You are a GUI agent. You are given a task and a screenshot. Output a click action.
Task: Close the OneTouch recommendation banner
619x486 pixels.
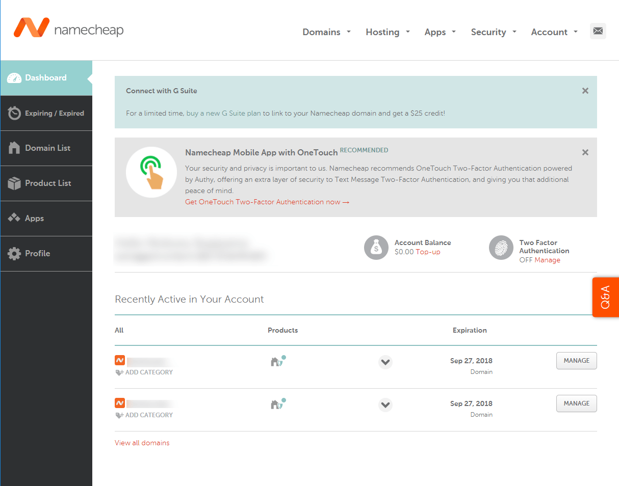[585, 152]
